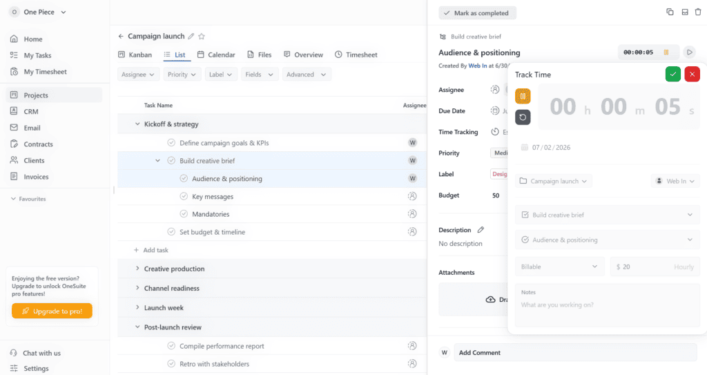Click the Notes field in Track Time
The width and height of the screenshot is (707, 375).
coord(608,305)
